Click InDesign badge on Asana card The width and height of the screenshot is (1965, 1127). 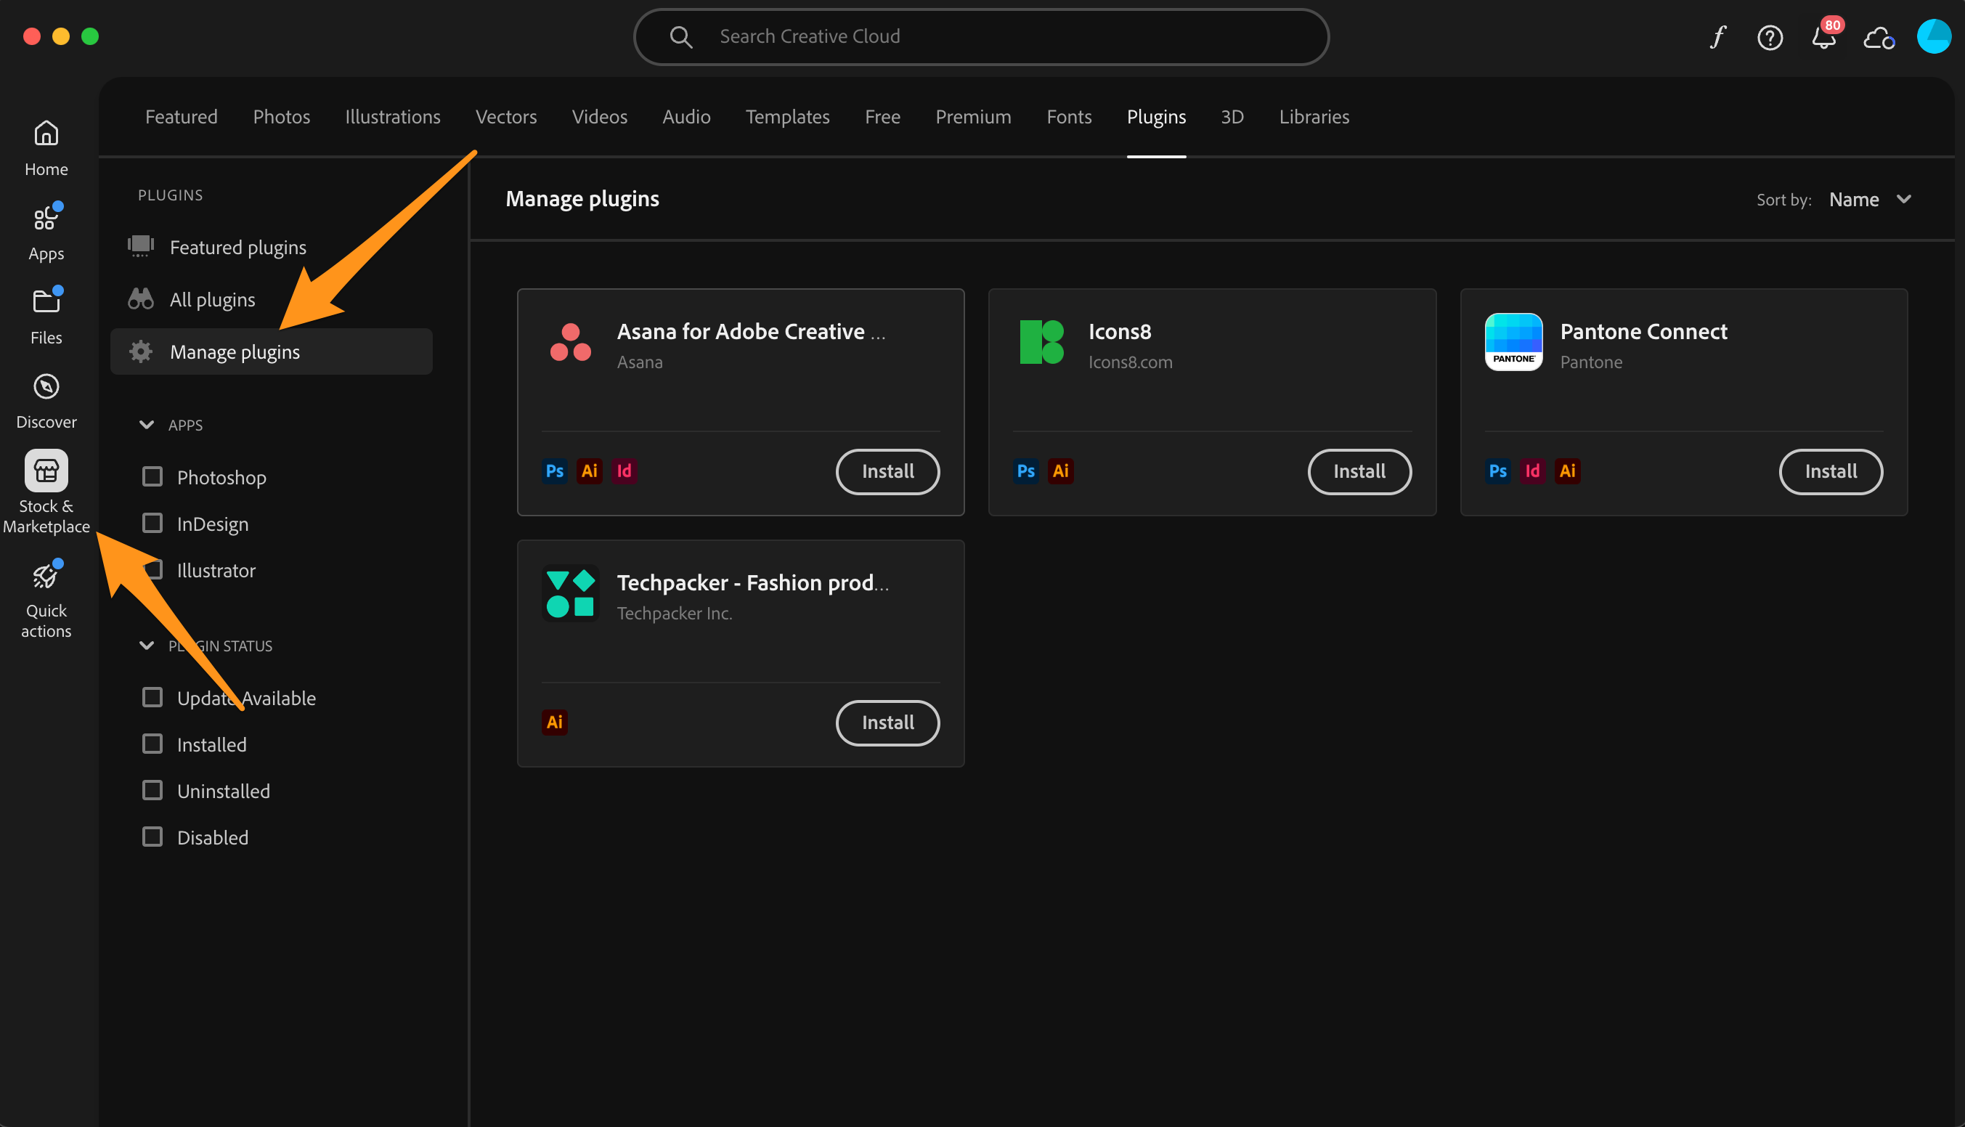[x=624, y=471]
